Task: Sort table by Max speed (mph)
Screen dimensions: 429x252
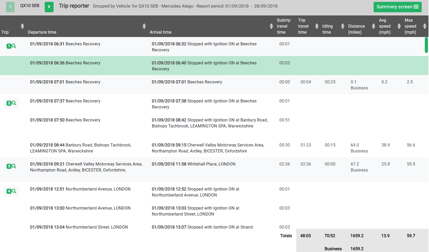Action: coord(425,26)
